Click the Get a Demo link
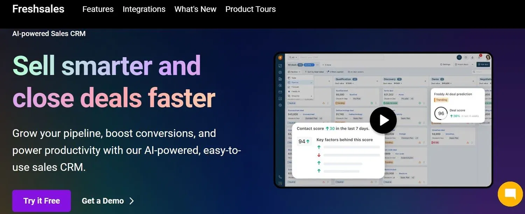525x214 pixels. 107,201
